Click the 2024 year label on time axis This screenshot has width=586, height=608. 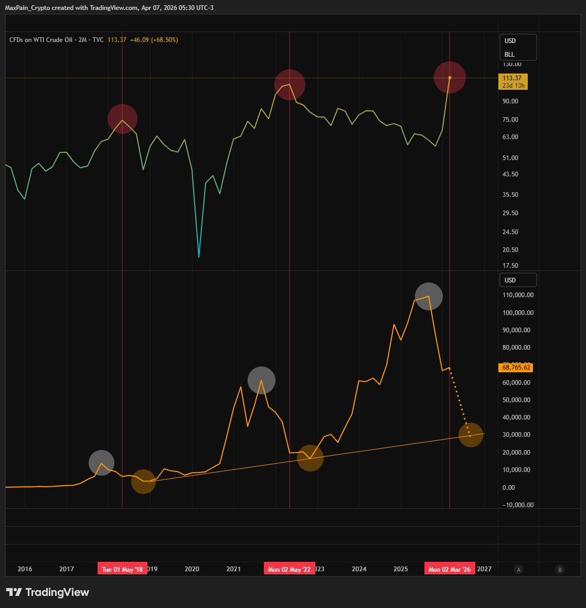(359, 569)
